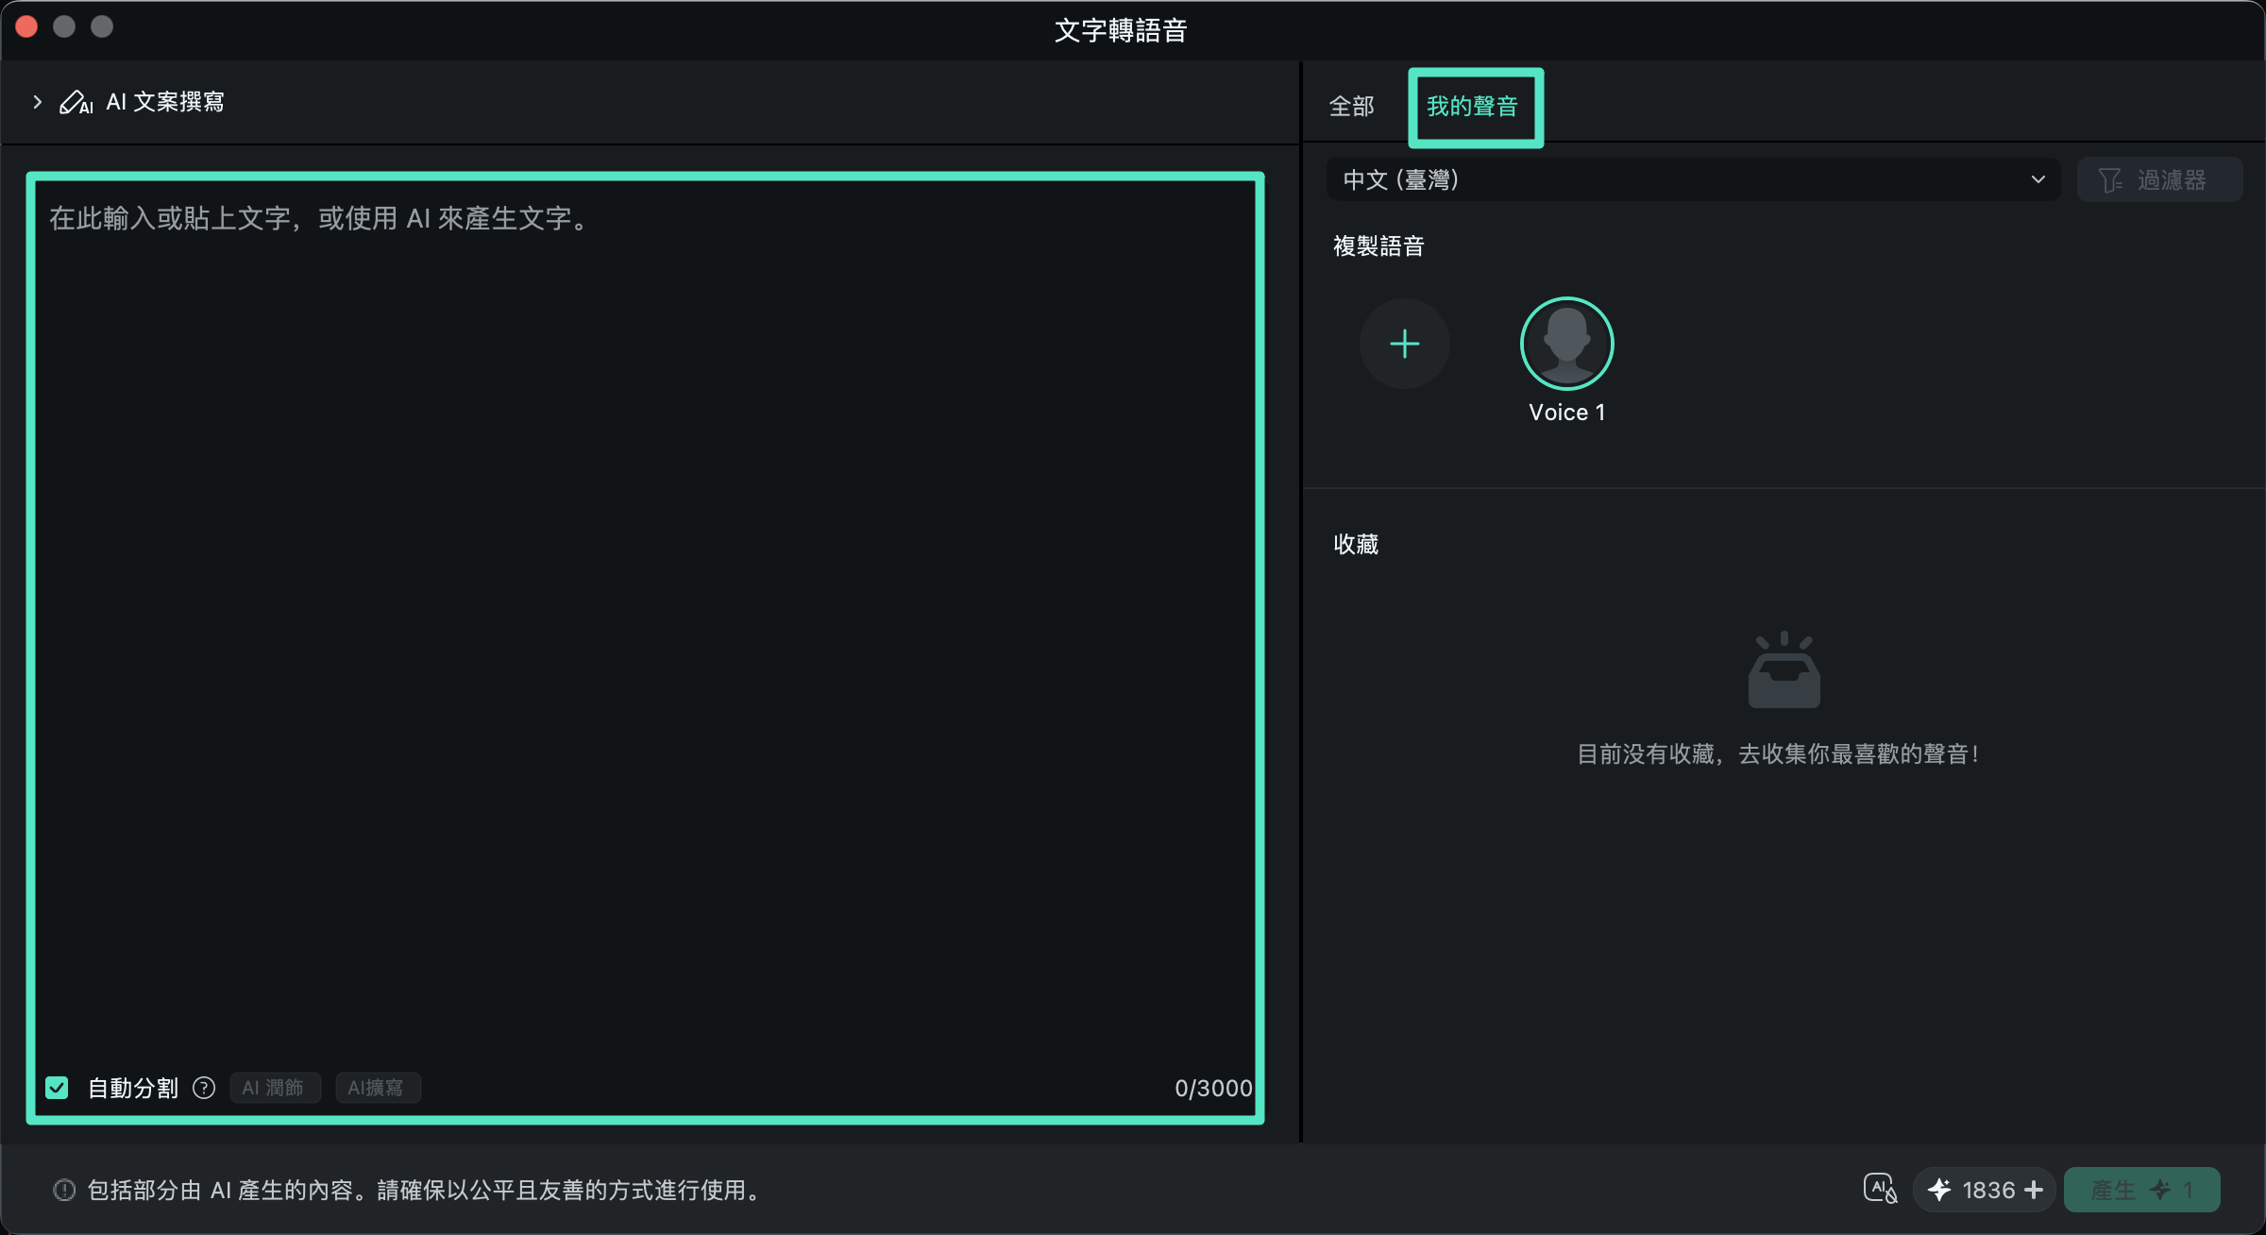The height and width of the screenshot is (1235, 2266).
Task: Expand the AI 文案撰寫 section chevron
Action: coord(37,102)
